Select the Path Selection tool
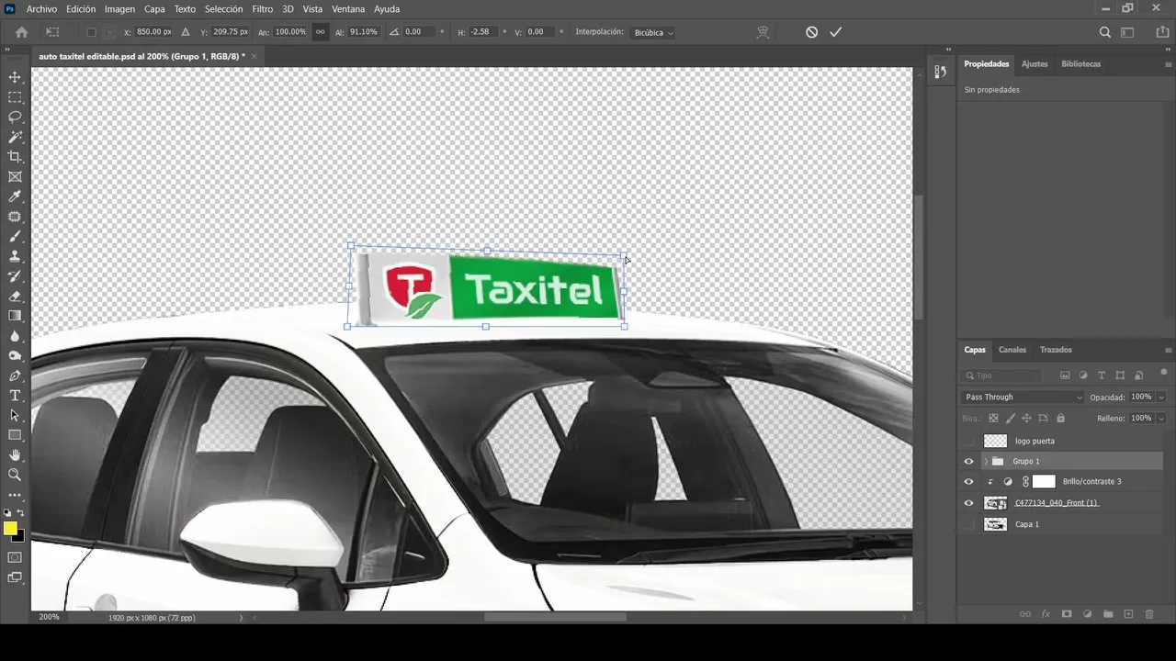 [15, 416]
